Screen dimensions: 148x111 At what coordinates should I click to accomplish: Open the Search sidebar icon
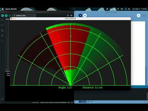pos(2,41)
